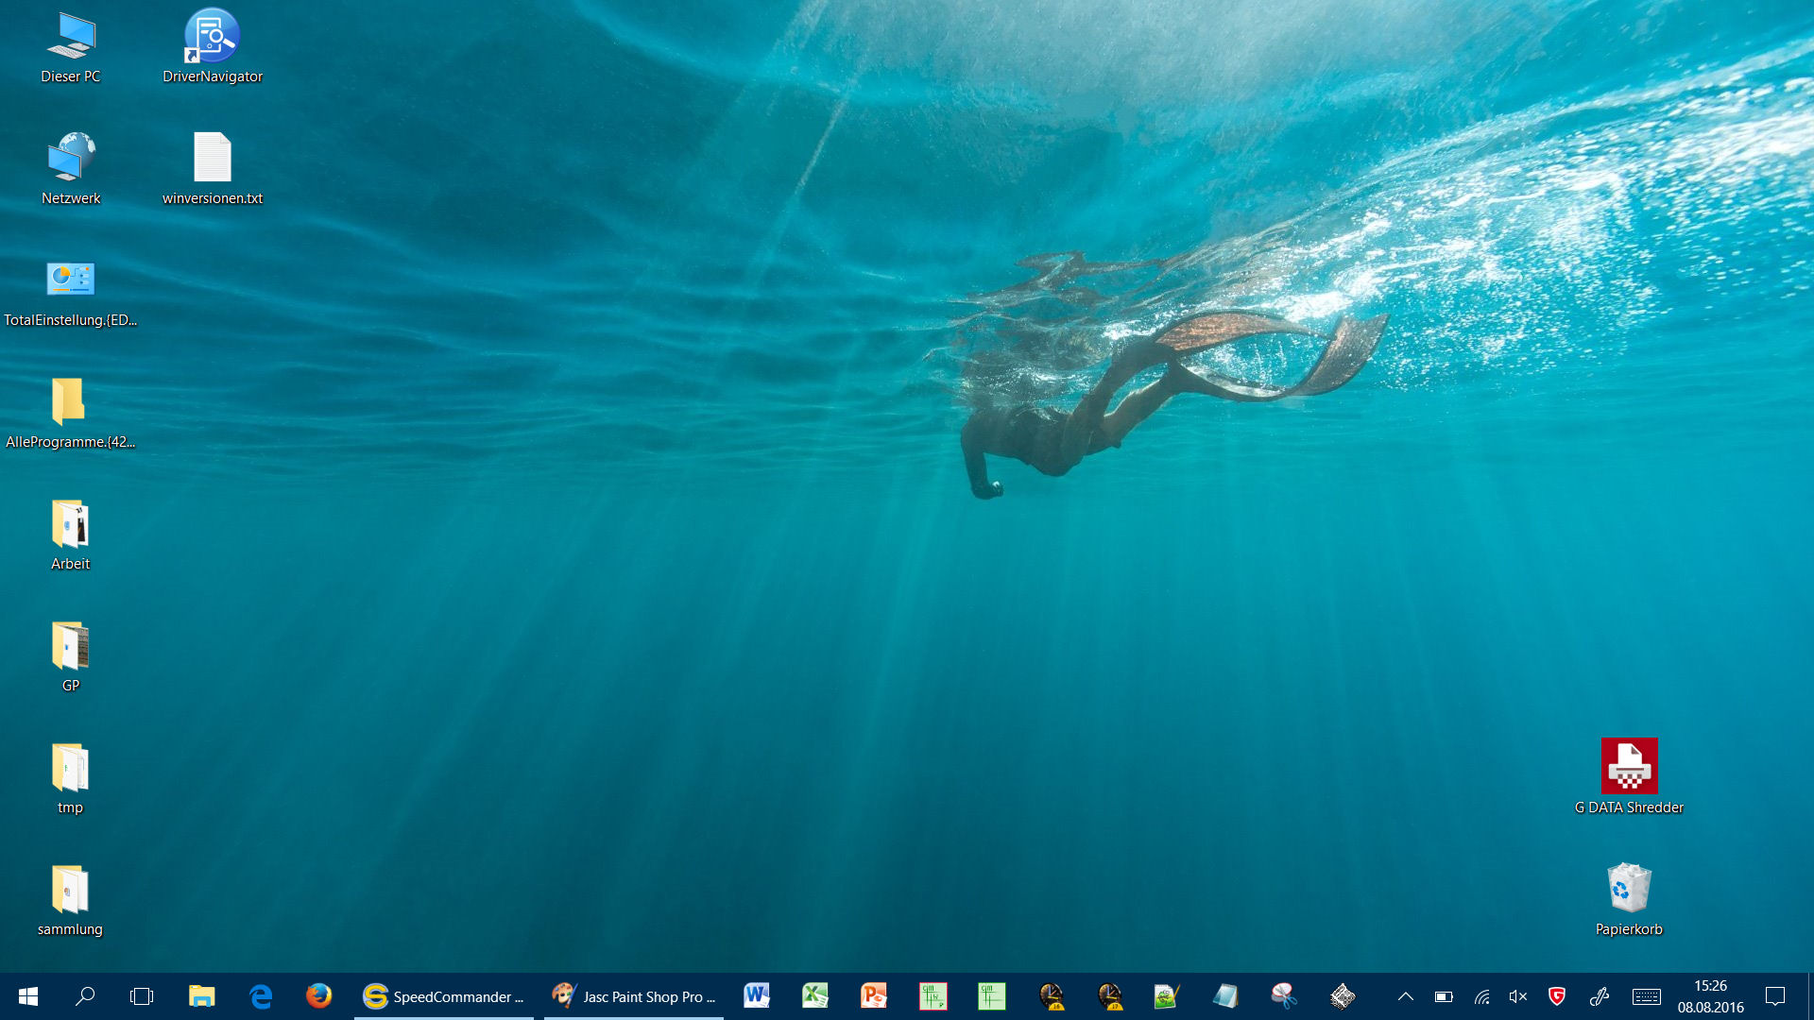Switch to the SpeedCommander taskbar window
1814x1020 pixels.
coord(444,996)
